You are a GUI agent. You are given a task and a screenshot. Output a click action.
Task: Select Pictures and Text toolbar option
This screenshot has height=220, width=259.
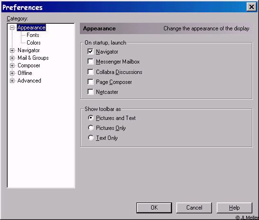pyautogui.click(x=91, y=118)
